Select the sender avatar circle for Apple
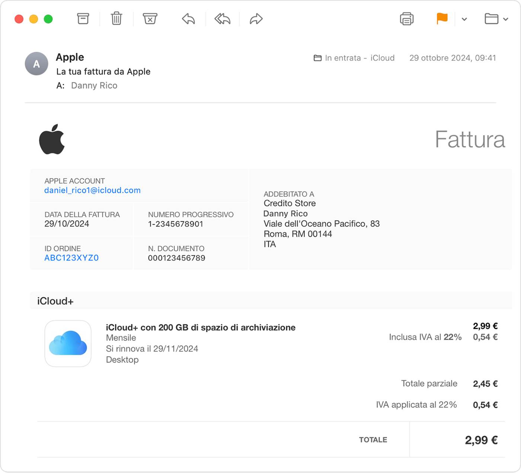The image size is (521, 473). click(x=36, y=64)
